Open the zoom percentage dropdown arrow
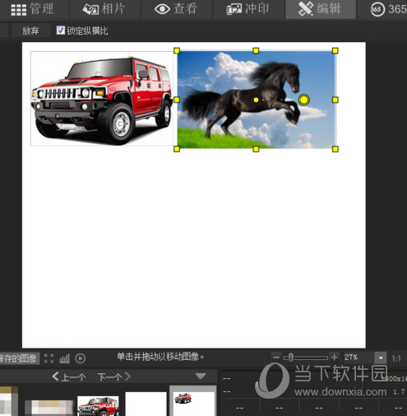Image resolution: width=407 pixels, height=416 pixels. (381, 358)
